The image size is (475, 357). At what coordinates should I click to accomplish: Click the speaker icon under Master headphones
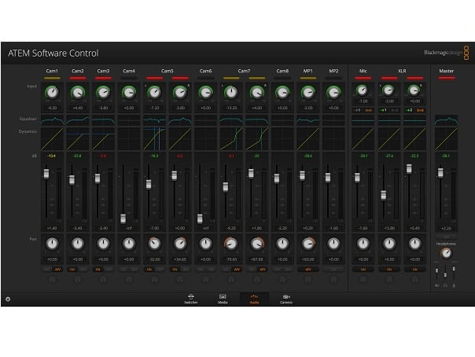coord(436,285)
